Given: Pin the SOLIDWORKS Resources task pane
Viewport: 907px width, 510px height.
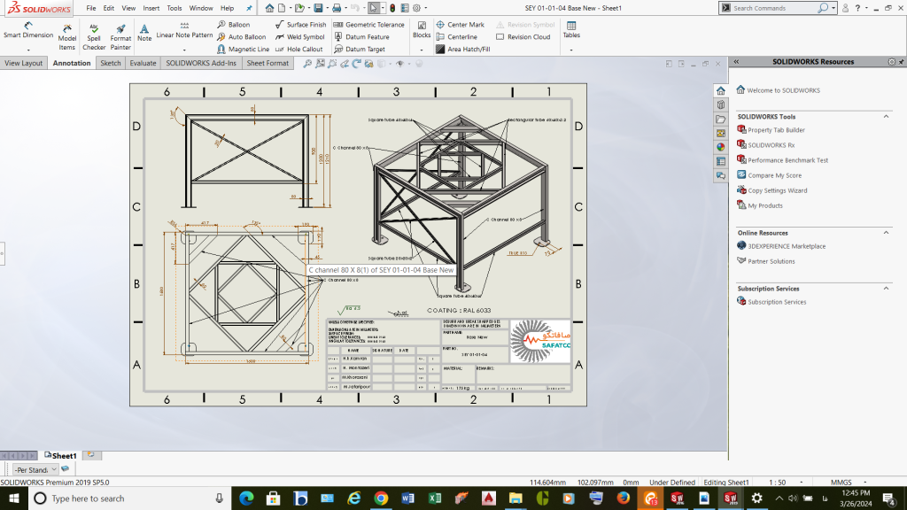Looking at the screenshot, I should coord(900,62).
